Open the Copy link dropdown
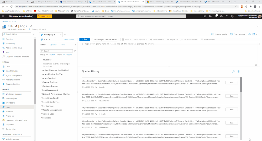 (x=141, y=40)
